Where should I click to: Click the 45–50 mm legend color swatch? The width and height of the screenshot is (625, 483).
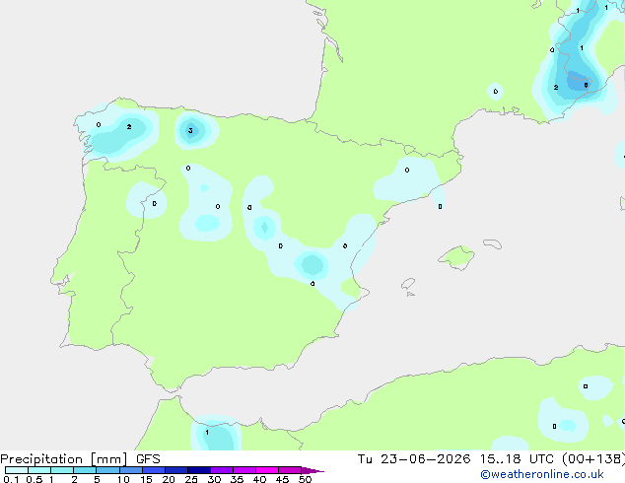[290, 470]
